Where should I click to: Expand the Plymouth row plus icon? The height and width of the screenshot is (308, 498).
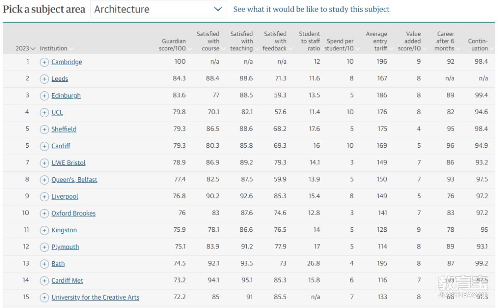(44, 247)
